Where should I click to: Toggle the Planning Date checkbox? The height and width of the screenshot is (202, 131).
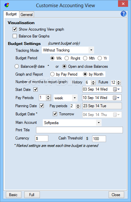click(42, 106)
